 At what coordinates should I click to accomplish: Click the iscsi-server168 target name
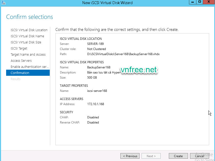[97, 91]
